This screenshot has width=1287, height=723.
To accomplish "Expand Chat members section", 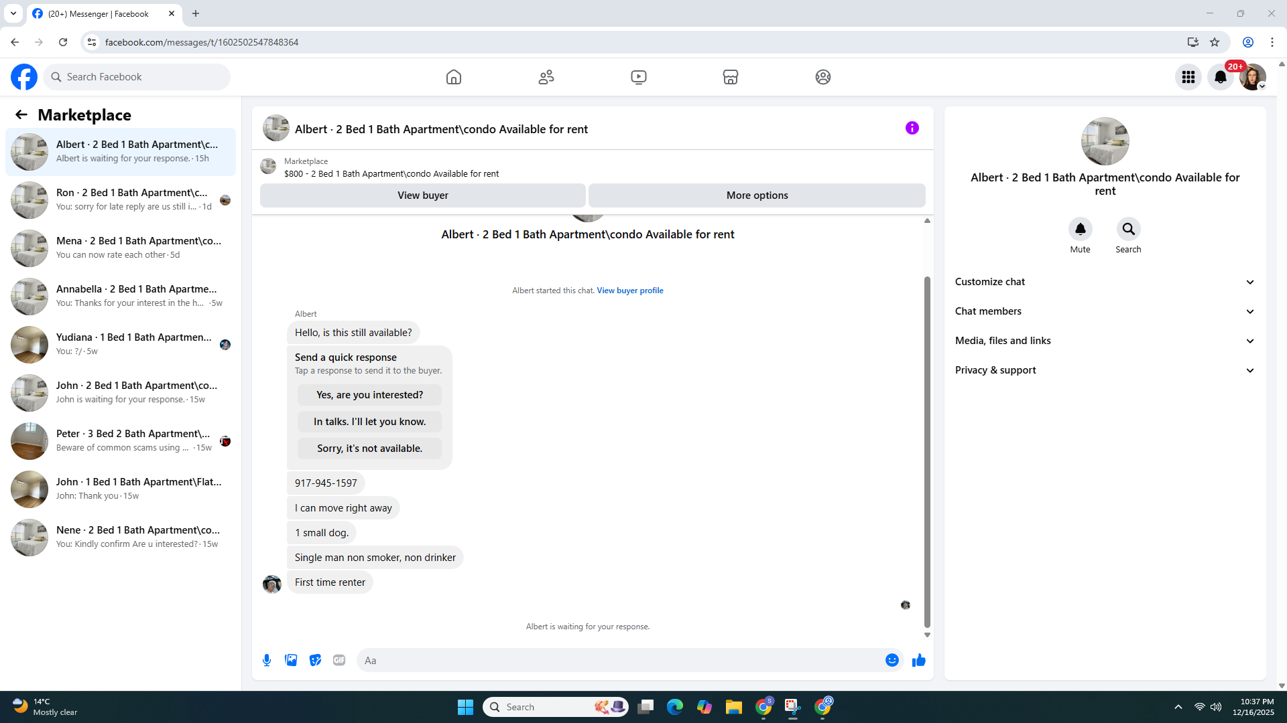I will click(1105, 311).
